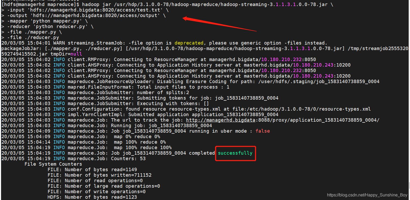410x200 pixels.
Task: Click 'FILE: Number of large read operations=0'
Action: tap(104, 186)
